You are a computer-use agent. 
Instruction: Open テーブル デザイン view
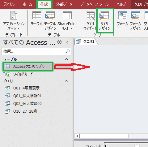[x=50, y=21]
